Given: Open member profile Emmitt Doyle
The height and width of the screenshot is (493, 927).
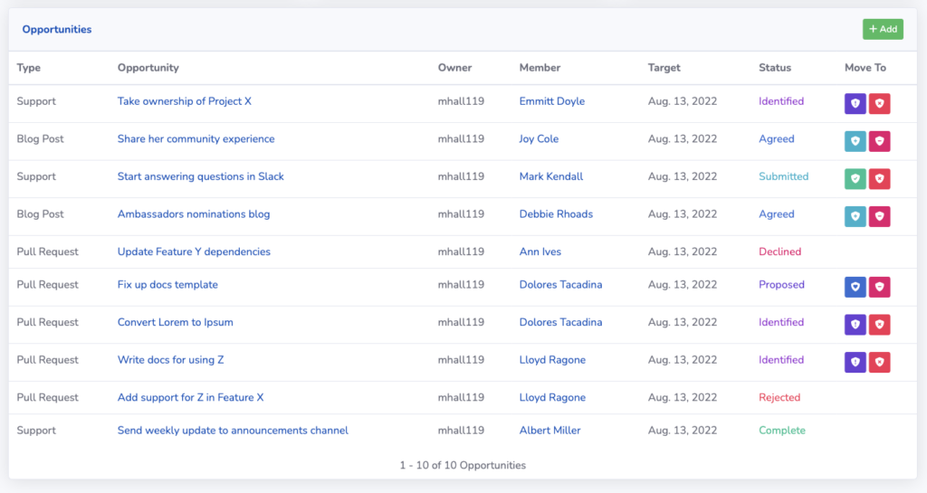Looking at the screenshot, I should tap(551, 101).
